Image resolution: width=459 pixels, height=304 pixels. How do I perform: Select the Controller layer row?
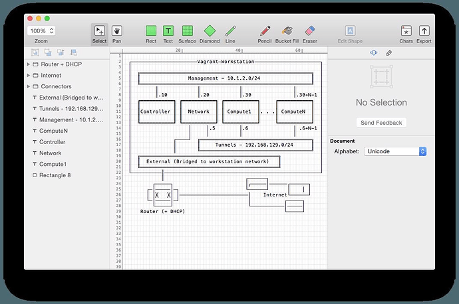67,142
